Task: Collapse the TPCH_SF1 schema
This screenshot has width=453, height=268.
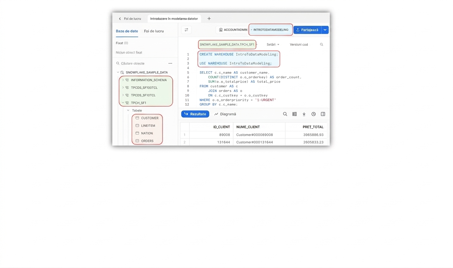Action: (123, 103)
